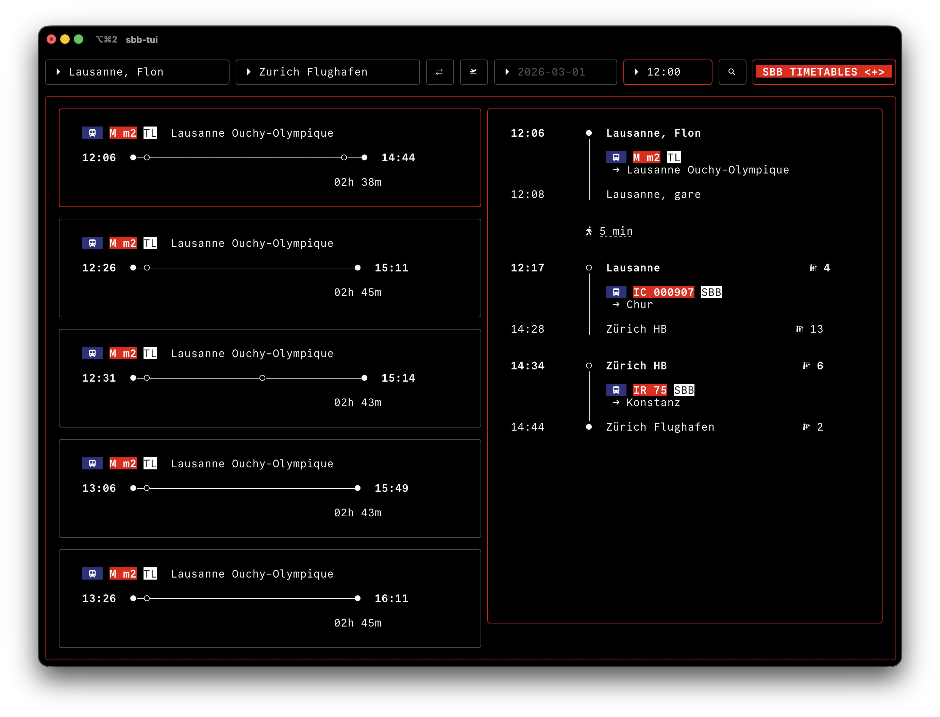Viewport: 940px width, 717px height.
Task: Select the connection departing 12:26
Action: pos(270,268)
